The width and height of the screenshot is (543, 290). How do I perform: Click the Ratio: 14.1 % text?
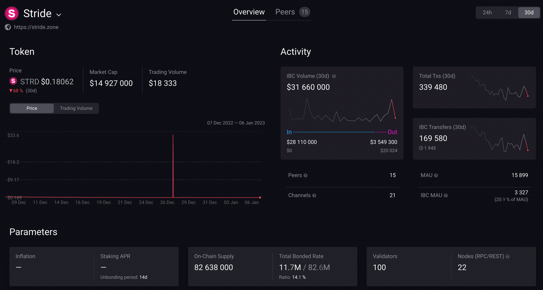[x=292, y=277]
